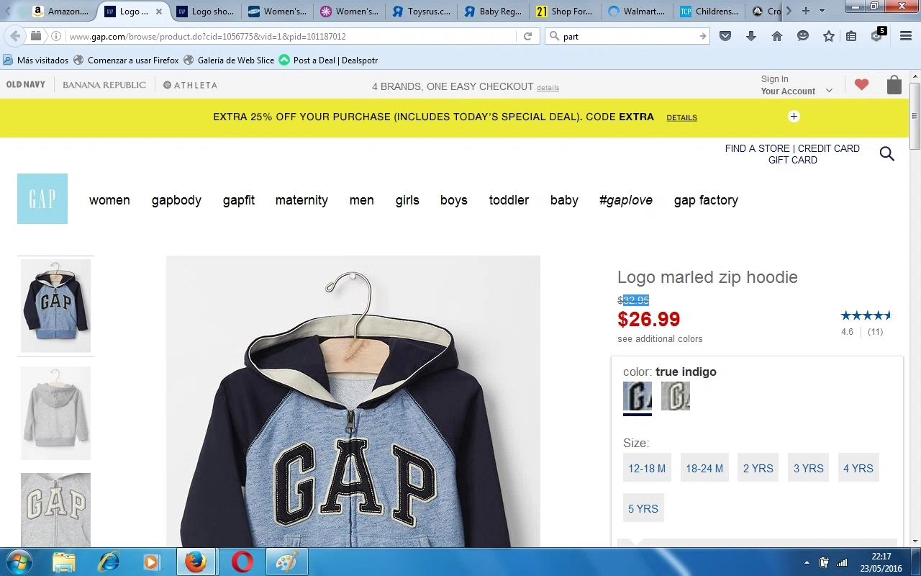Screen dimensions: 921x576
Task: Open Opera from the taskbar
Action: click(242, 562)
